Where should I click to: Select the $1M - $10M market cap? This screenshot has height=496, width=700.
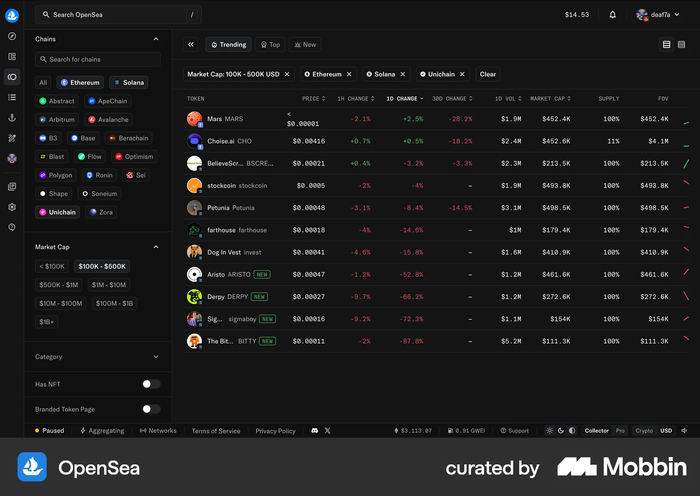coord(109,285)
